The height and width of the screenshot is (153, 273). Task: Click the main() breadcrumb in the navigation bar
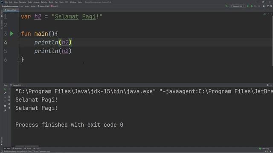55,6
